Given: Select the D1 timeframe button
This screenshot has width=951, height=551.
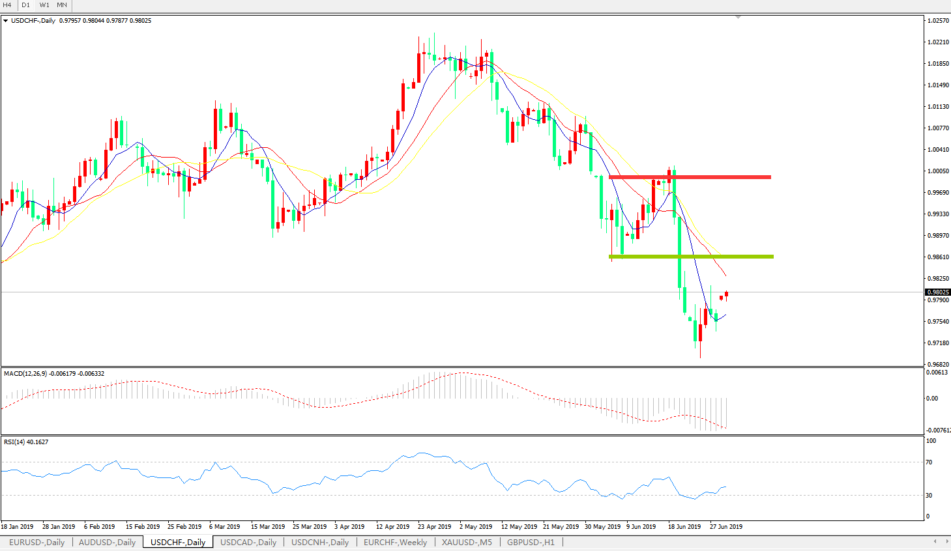Looking at the screenshot, I should [x=26, y=5].
